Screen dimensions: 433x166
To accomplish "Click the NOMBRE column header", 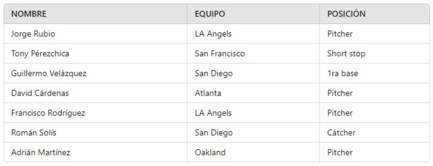I will coord(29,14).
